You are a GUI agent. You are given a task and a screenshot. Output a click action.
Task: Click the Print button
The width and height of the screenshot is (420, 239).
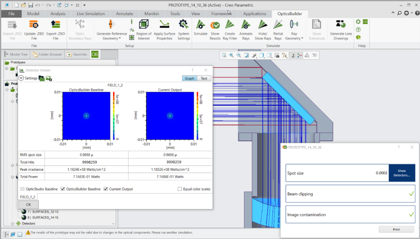[396, 230]
